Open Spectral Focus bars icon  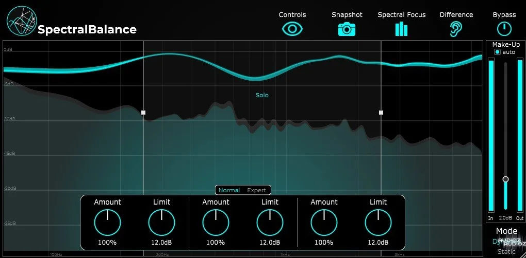point(401,29)
